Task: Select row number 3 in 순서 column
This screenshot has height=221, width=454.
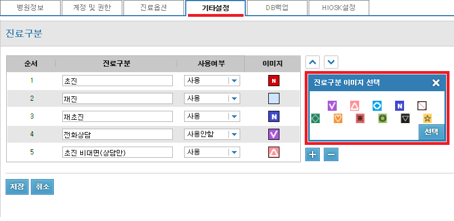Action: pos(31,116)
